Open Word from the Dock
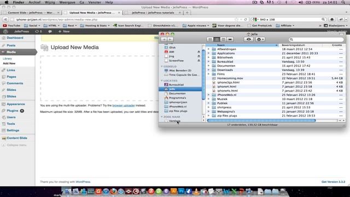The image size is (350, 197). (226, 191)
